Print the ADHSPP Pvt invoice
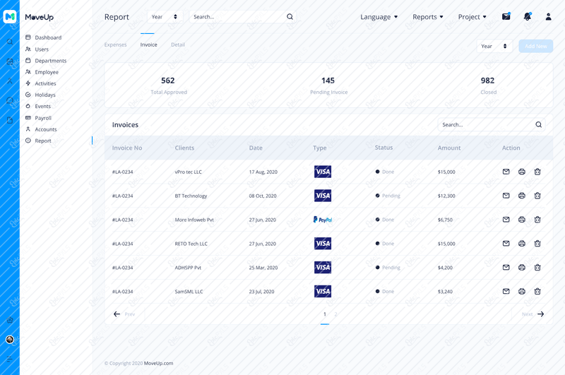Viewport: 565px width, 375px height. click(522, 267)
